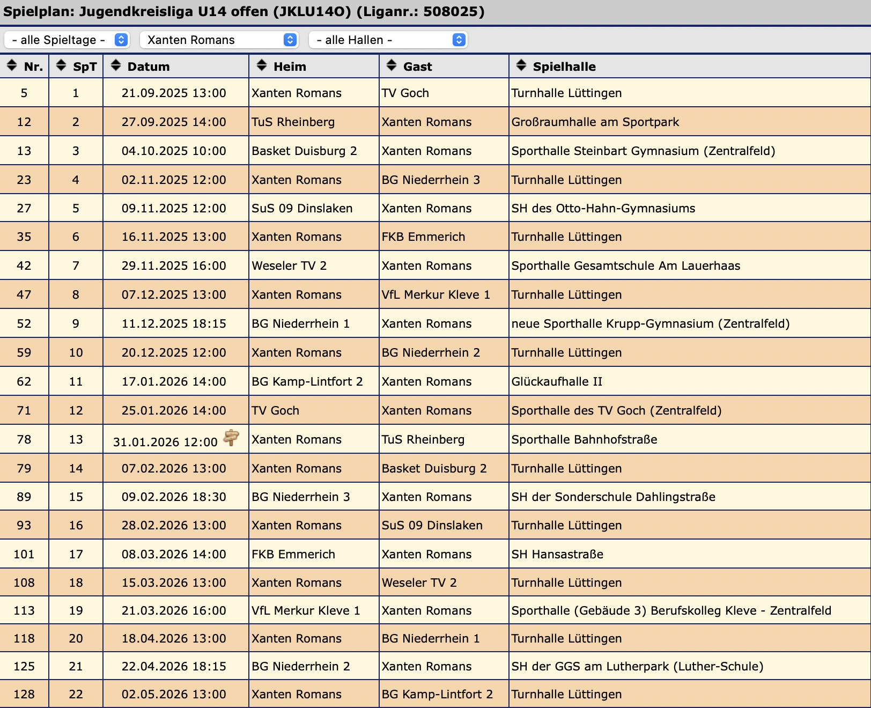The height and width of the screenshot is (708, 871).
Task: Sort table by SpT column arrows
Action: (61, 66)
